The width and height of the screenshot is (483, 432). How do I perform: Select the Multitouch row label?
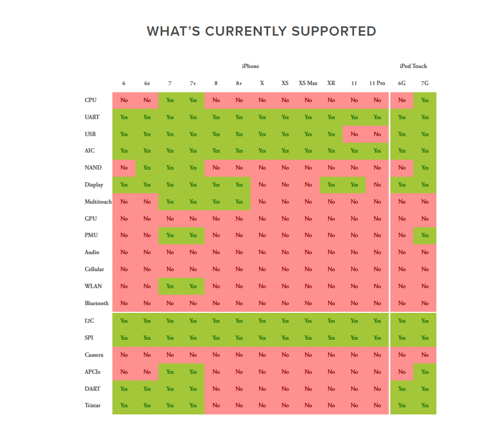tap(98, 201)
